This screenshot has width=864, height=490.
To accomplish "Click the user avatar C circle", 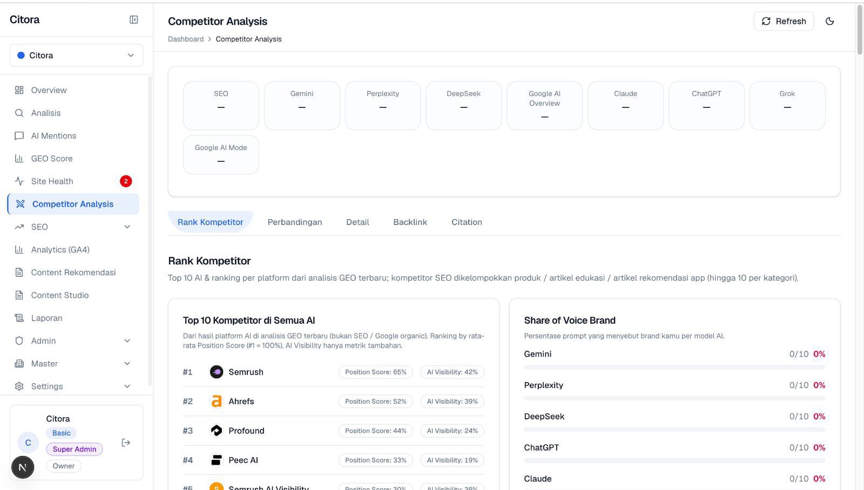I will point(28,443).
